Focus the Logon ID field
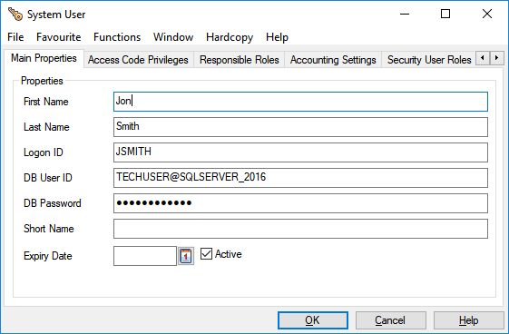This screenshot has width=509, height=334. 300,152
